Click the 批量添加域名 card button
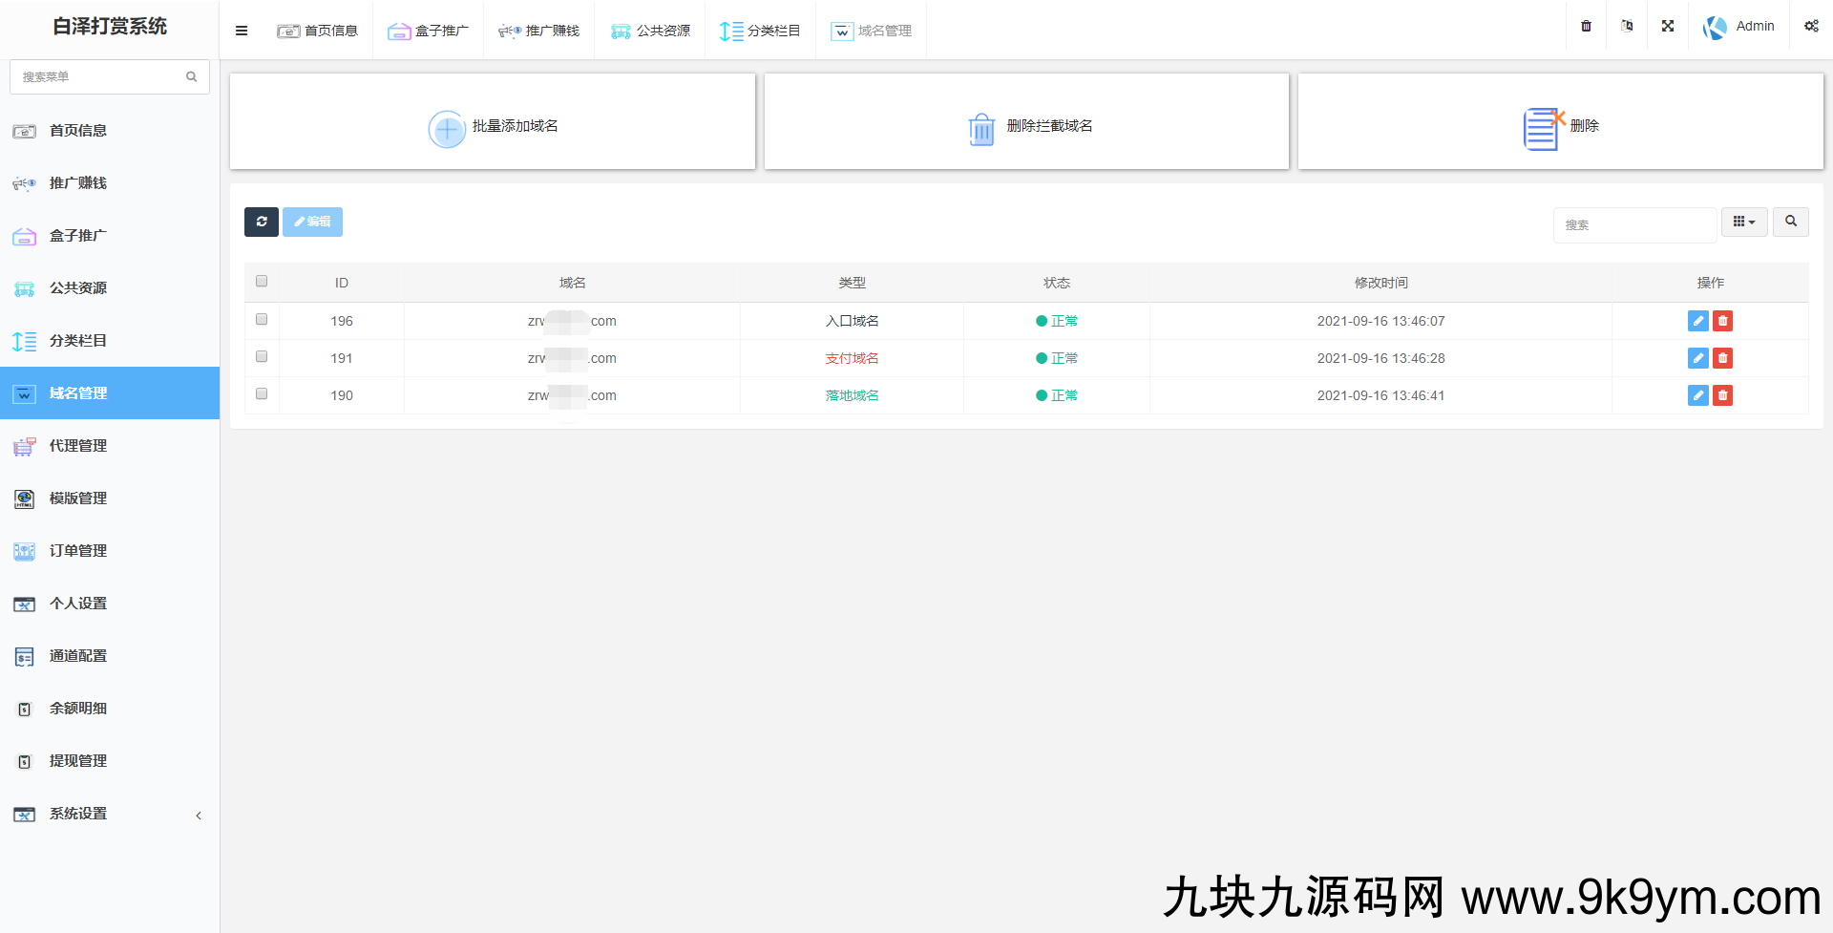Screen dimensions: 1833x933 pyautogui.click(x=493, y=126)
